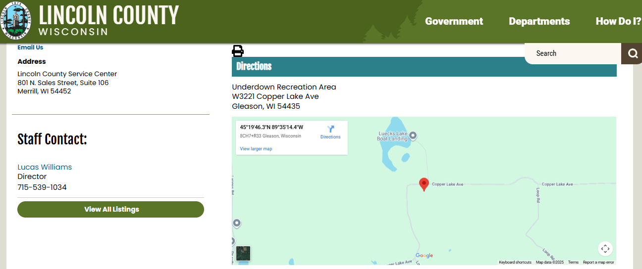Click the gray place marker at map's left edge

(x=237, y=224)
